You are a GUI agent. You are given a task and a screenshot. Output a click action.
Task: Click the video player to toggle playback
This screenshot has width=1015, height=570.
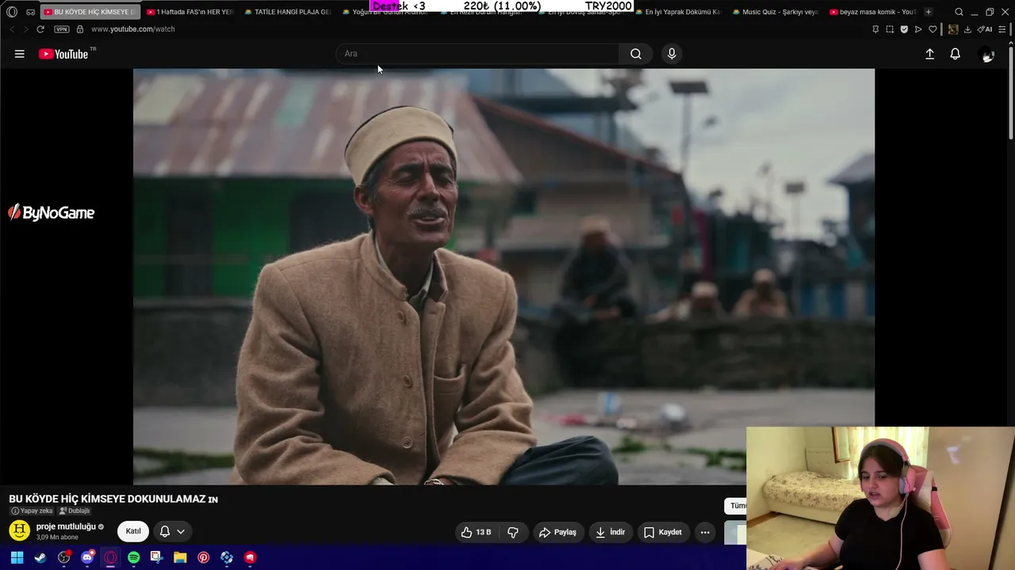point(504,276)
